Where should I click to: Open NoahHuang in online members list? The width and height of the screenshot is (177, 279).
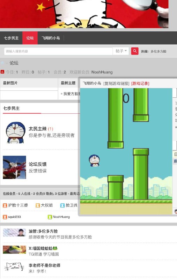pos(61,217)
